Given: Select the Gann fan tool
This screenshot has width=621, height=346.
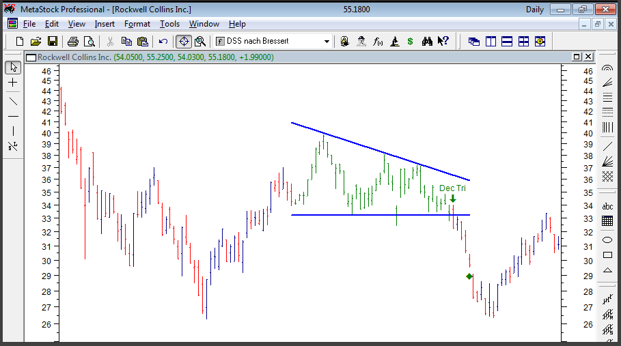Looking at the screenshot, I should click(607, 162).
